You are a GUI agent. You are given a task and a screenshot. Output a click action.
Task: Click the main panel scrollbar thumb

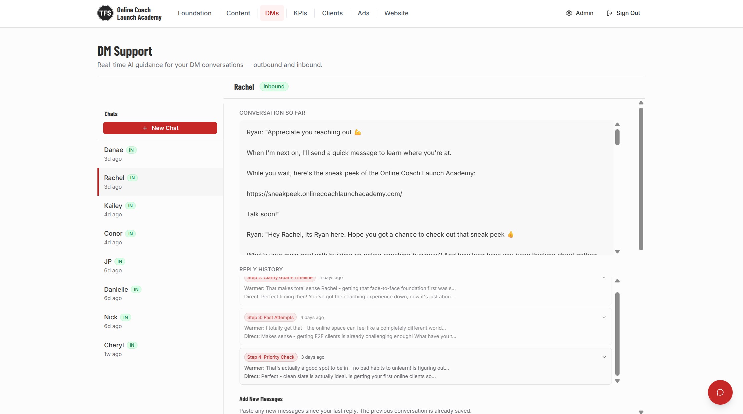coord(641,179)
